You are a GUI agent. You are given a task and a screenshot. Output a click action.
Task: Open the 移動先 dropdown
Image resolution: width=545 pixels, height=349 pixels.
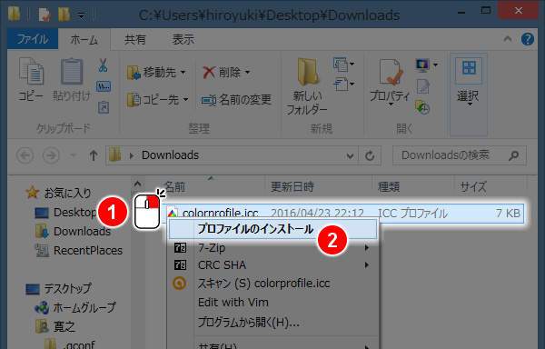tap(156, 73)
